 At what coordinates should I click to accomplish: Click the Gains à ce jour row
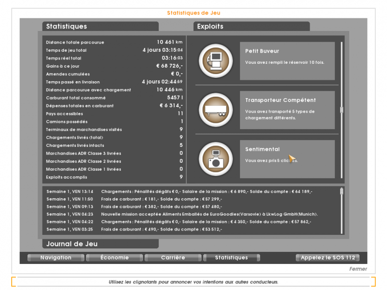click(x=114, y=66)
